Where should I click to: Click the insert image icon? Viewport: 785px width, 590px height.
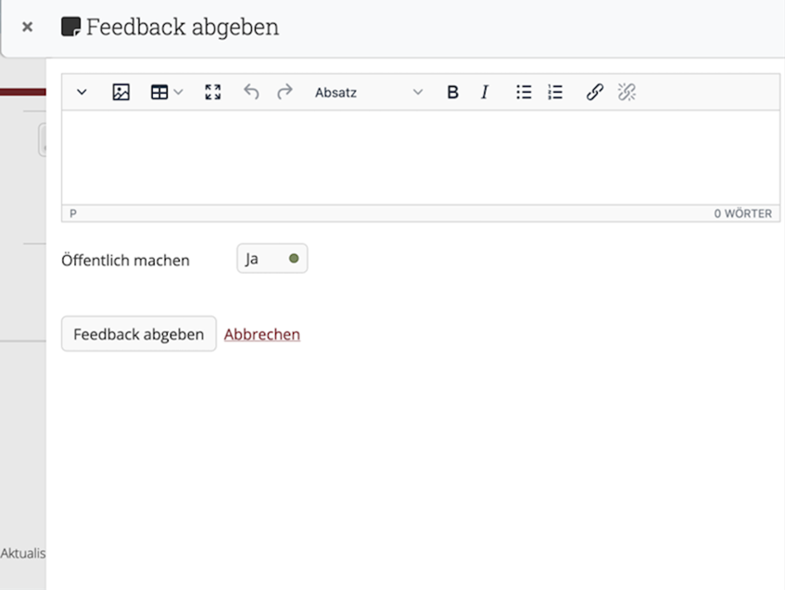coord(120,92)
